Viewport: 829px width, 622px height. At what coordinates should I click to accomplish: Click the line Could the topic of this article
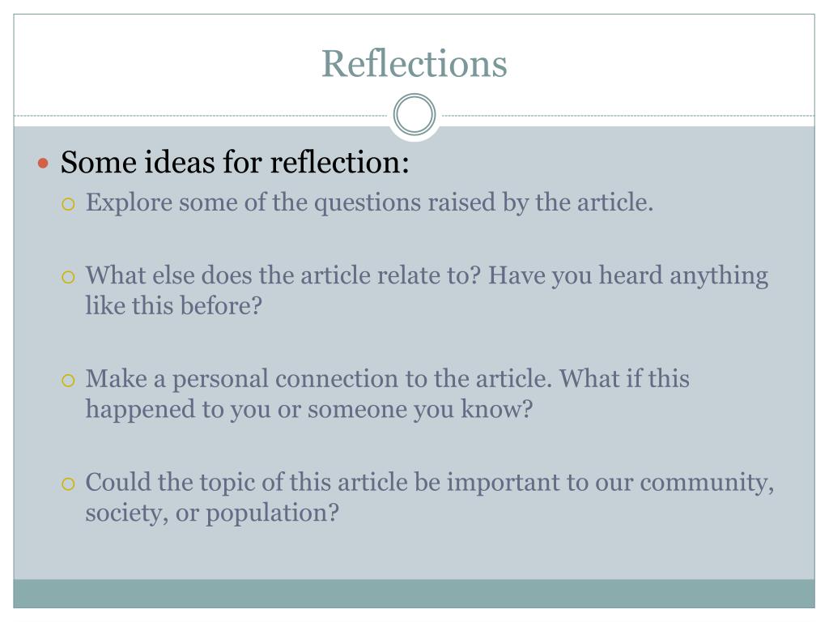tap(430, 483)
